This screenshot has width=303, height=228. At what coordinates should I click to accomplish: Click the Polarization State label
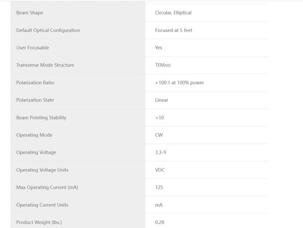coord(35,100)
